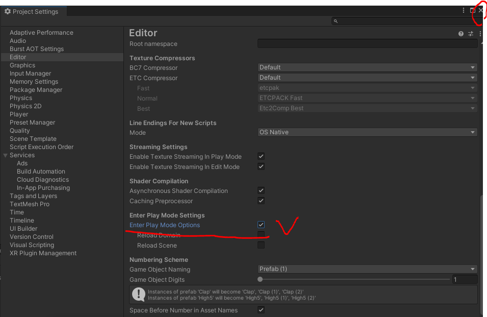Click the gear icon in Project Settings tab

[8, 11]
